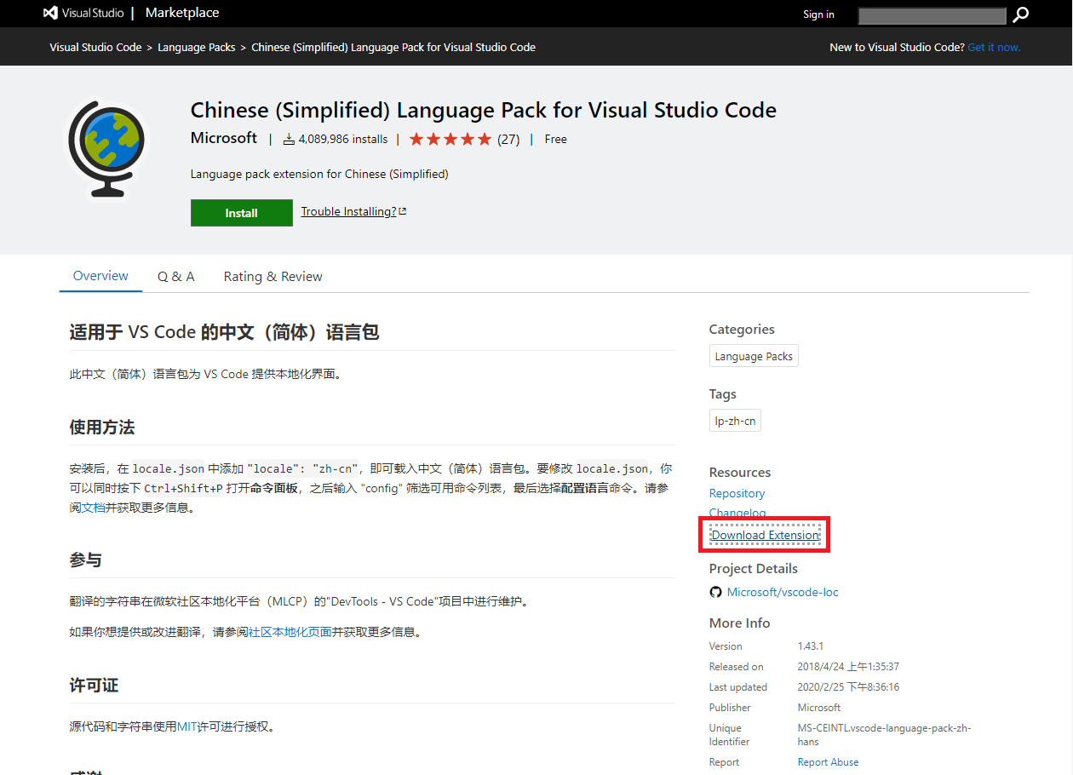This screenshot has height=775, width=1073.
Task: Click the Download Extension link
Action: point(765,535)
